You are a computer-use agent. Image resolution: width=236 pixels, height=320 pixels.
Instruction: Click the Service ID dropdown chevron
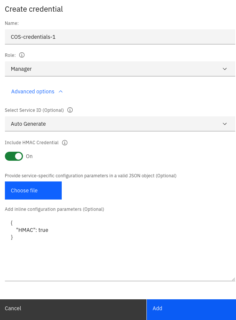tap(225, 123)
